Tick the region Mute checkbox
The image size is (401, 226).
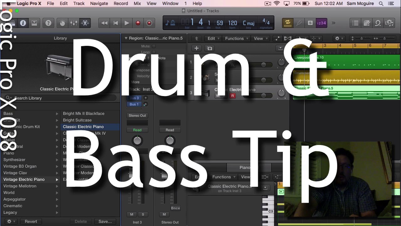pos(154,46)
